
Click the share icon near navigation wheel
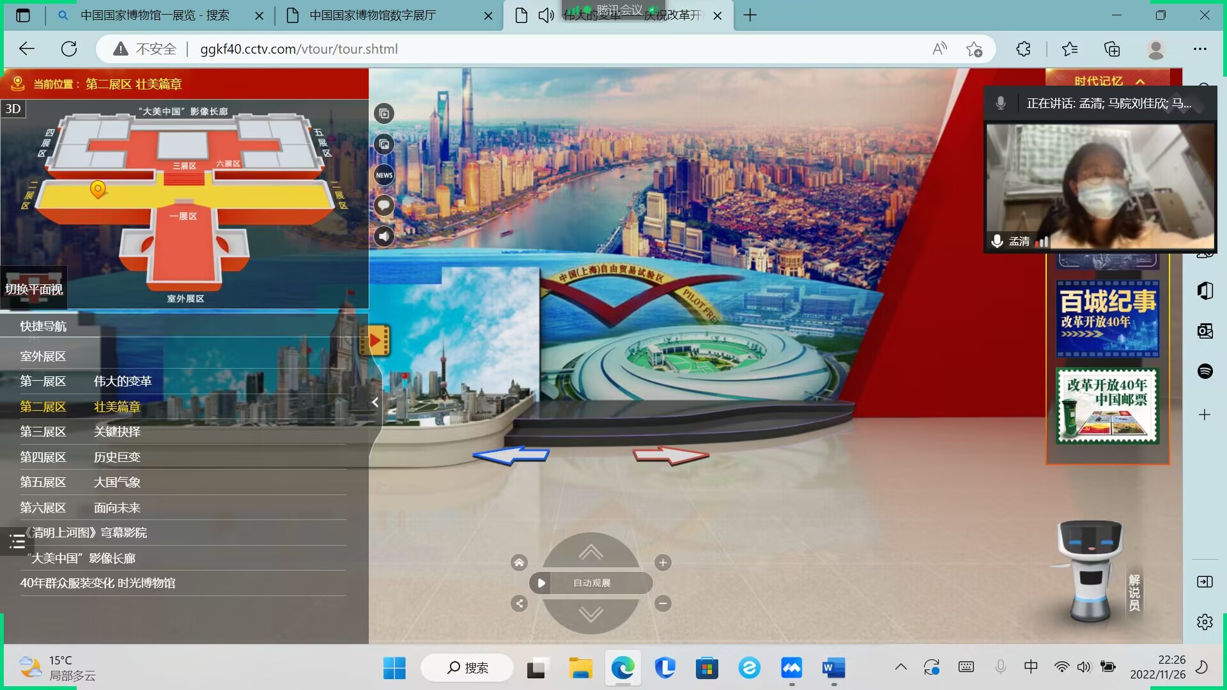[x=519, y=603]
